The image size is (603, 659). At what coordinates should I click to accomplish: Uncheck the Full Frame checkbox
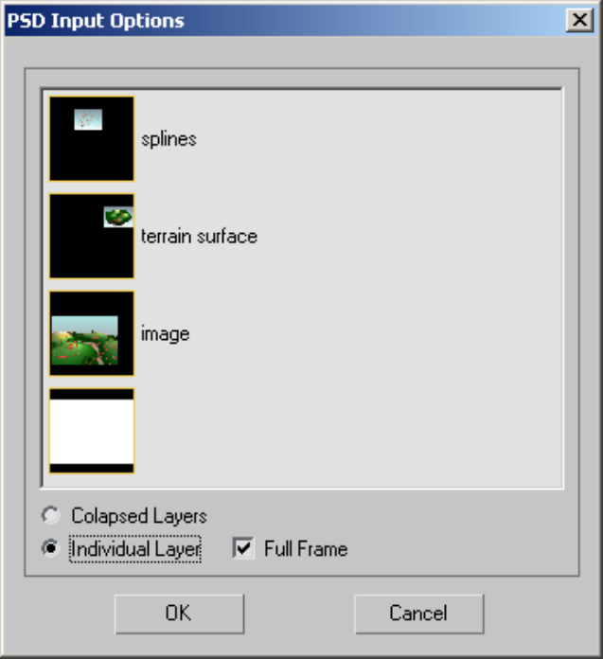[x=243, y=548]
